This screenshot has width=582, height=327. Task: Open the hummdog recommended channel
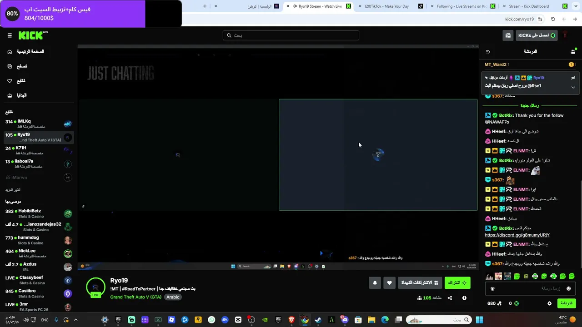pos(39,240)
